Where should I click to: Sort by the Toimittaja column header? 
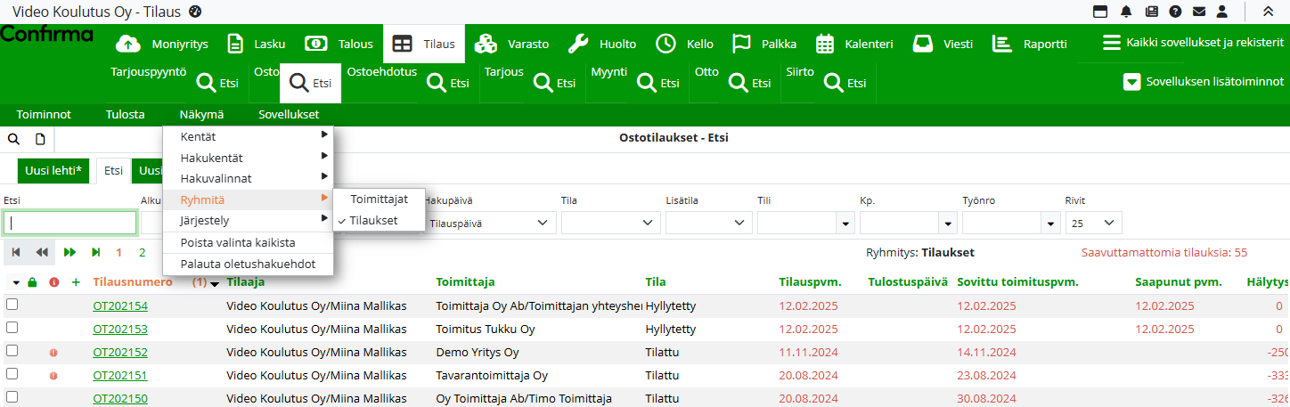pyautogui.click(x=465, y=282)
